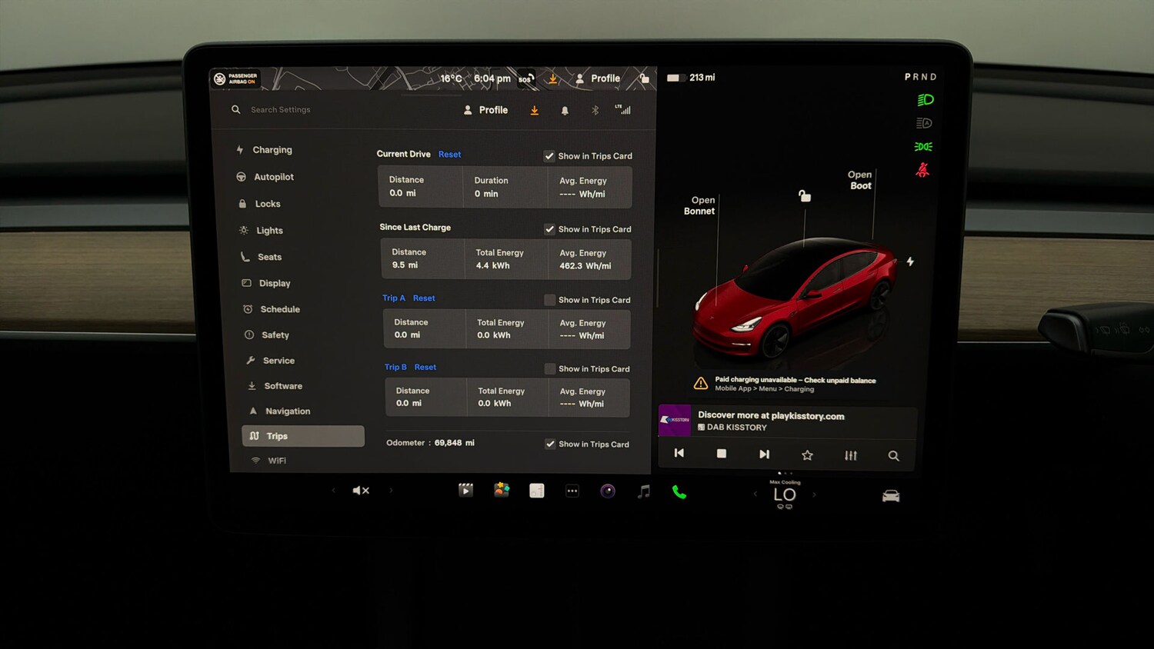The width and height of the screenshot is (1154, 649).
Task: Open the audio equalizer sliders in media player
Action: 850,454
